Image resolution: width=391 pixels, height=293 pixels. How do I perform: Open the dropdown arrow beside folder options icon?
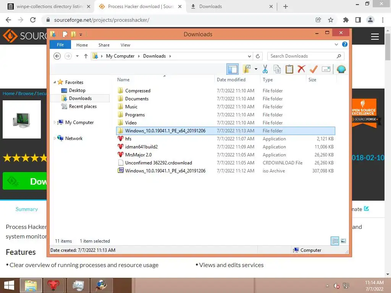(256, 69)
